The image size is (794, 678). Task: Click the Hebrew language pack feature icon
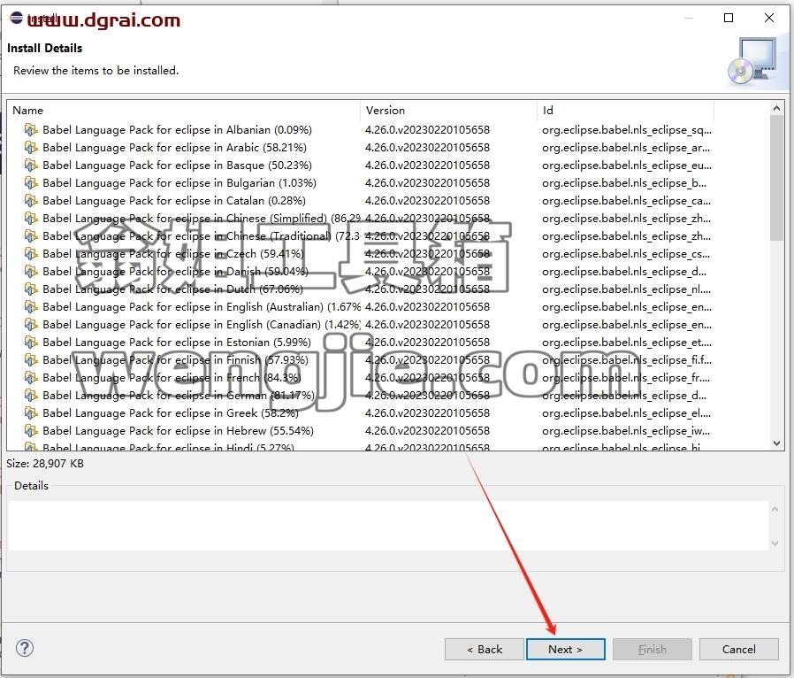click(x=31, y=431)
